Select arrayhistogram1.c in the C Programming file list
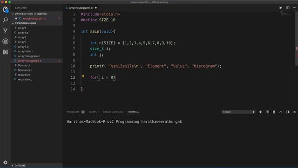Image resolution: width=298 pixels, height=168 pixels. tap(29, 61)
